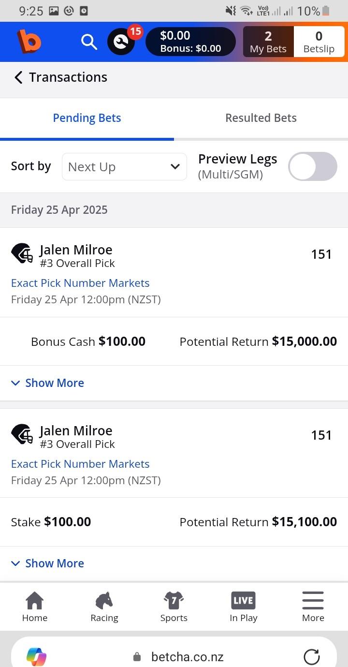
Task: Open Sort by Next Up dropdown
Action: (x=124, y=167)
